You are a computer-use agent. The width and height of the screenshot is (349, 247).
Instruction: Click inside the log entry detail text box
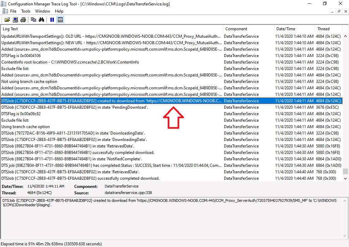point(171,218)
